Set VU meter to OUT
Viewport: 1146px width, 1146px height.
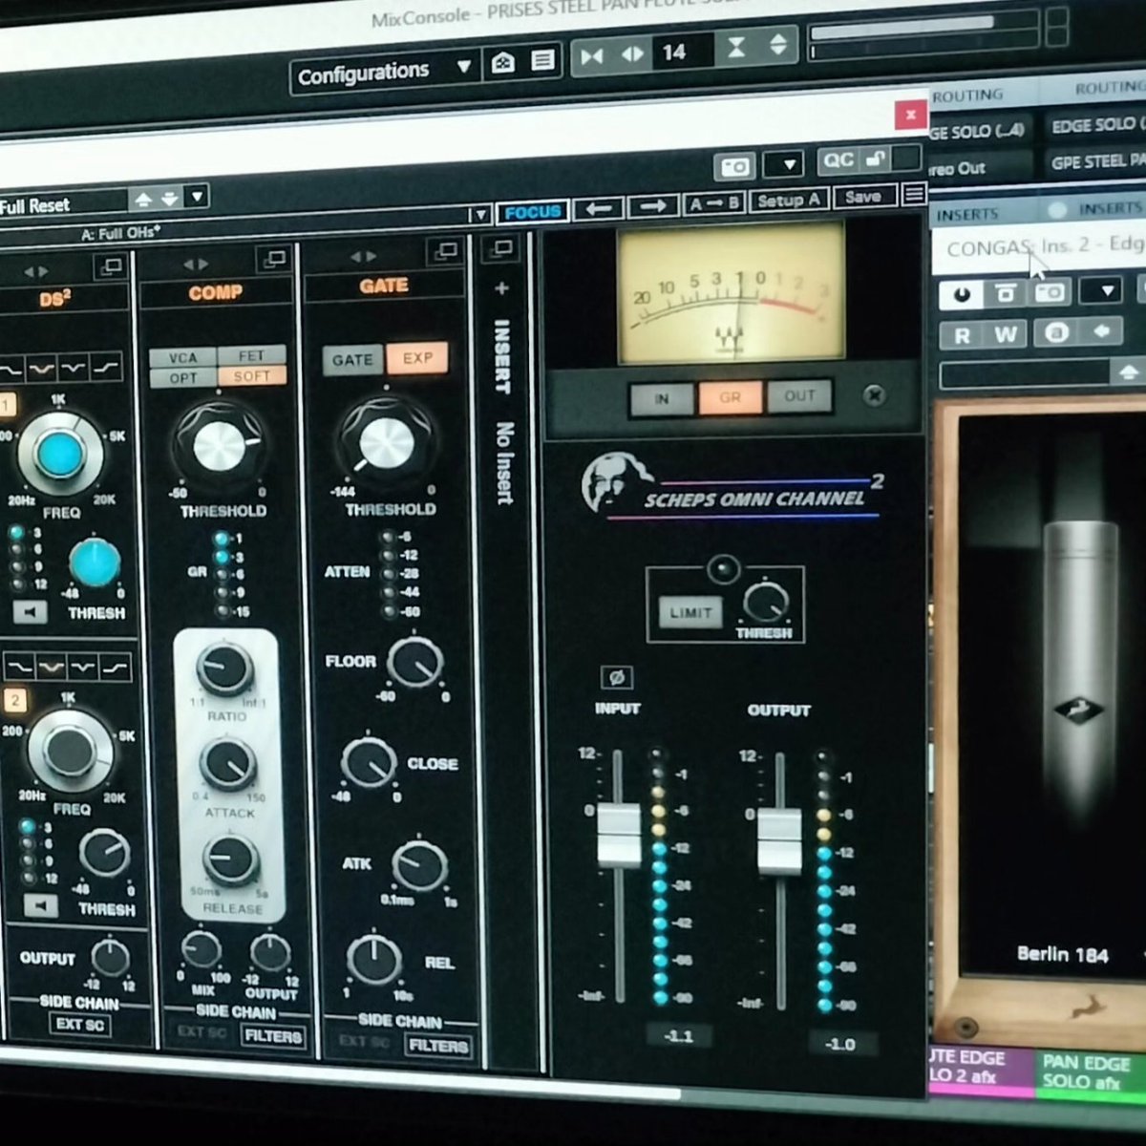(800, 395)
